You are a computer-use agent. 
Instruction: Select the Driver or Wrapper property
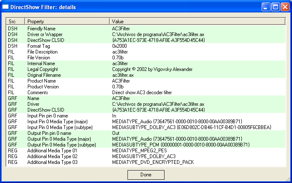coord(45,34)
